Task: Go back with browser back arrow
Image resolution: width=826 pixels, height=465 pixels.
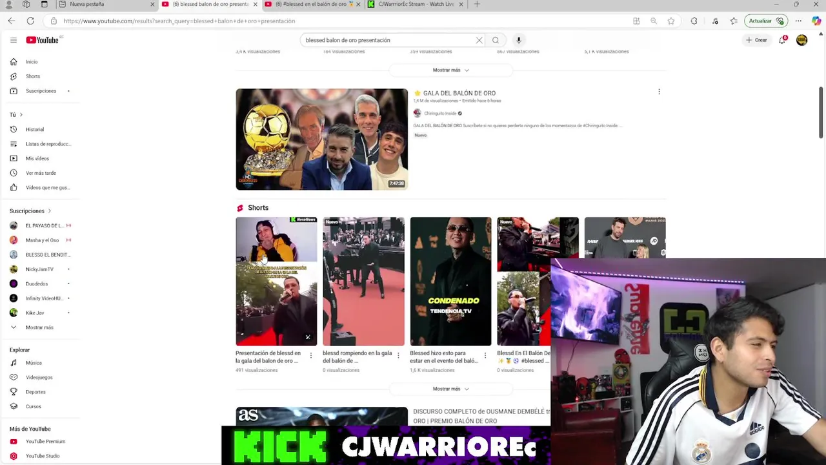Action: pyautogui.click(x=12, y=21)
